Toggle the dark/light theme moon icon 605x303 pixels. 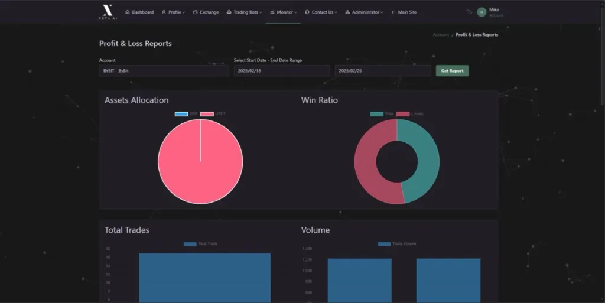[x=469, y=12]
